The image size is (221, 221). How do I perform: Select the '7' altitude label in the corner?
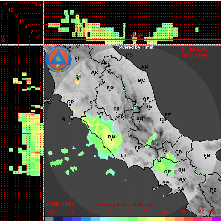(31, 32)
